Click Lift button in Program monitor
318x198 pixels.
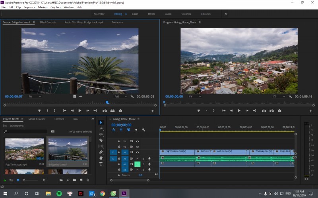click(264, 111)
